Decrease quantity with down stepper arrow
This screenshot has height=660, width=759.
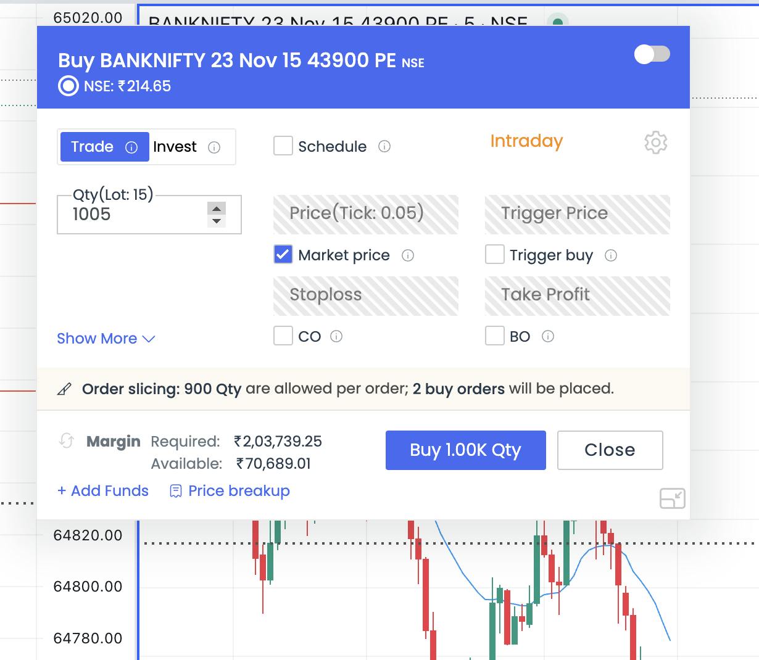217,221
